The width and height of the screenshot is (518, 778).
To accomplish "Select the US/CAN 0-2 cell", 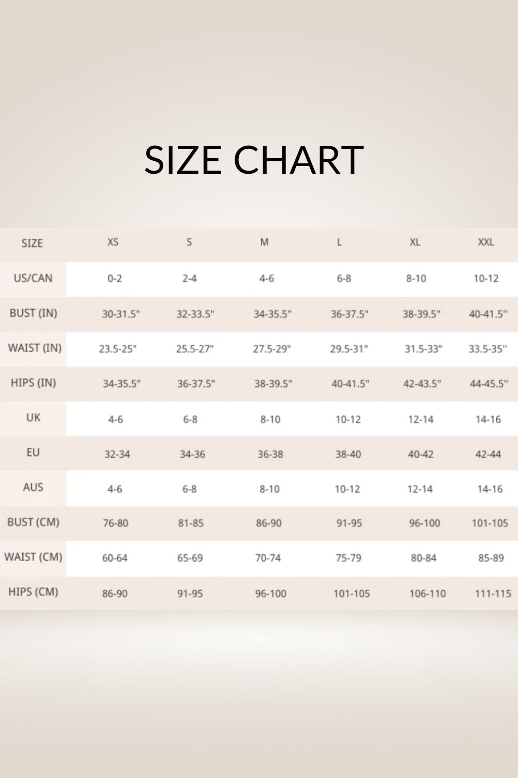I will (115, 279).
